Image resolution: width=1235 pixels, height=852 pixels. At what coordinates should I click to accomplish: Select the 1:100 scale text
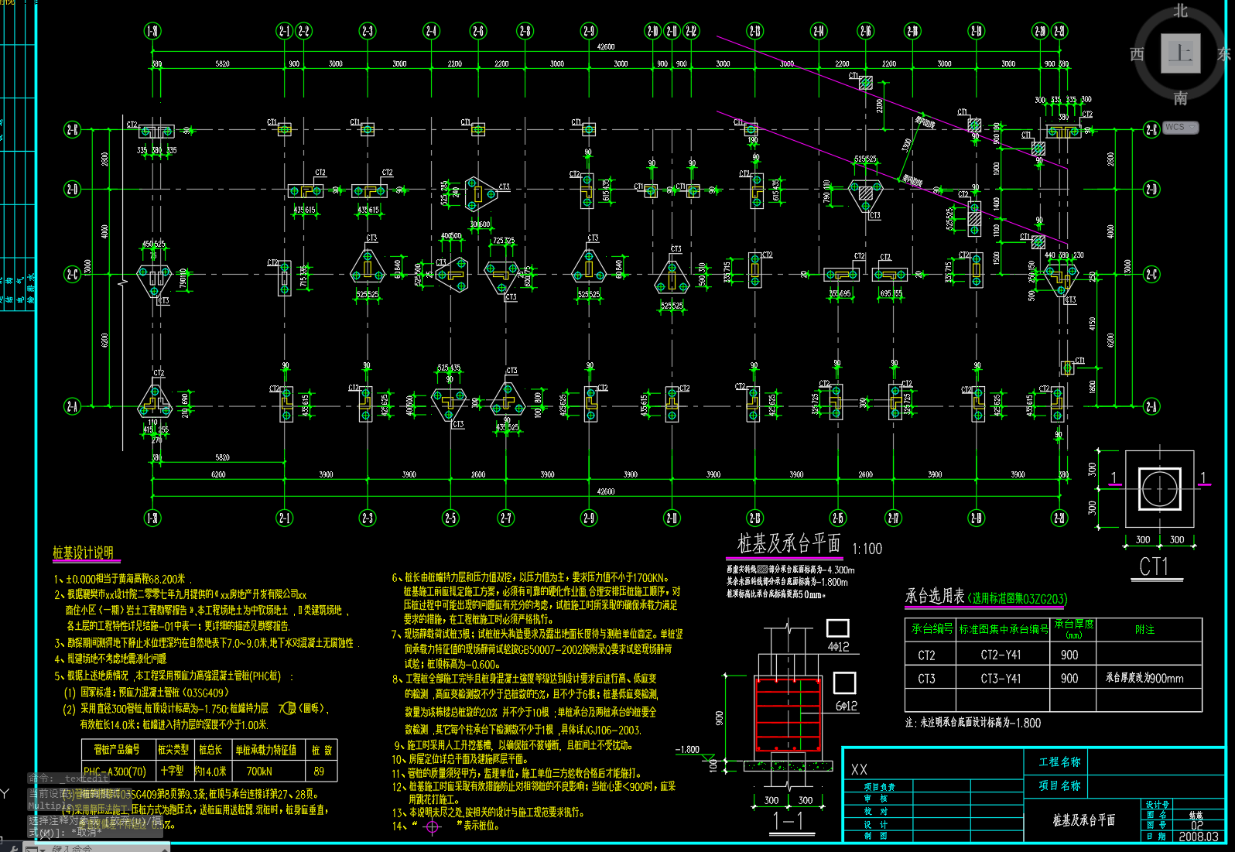click(x=867, y=549)
